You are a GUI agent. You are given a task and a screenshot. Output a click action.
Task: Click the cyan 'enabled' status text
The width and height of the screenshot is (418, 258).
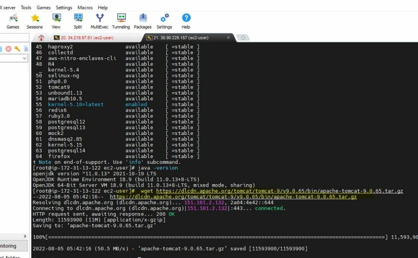tap(136, 105)
